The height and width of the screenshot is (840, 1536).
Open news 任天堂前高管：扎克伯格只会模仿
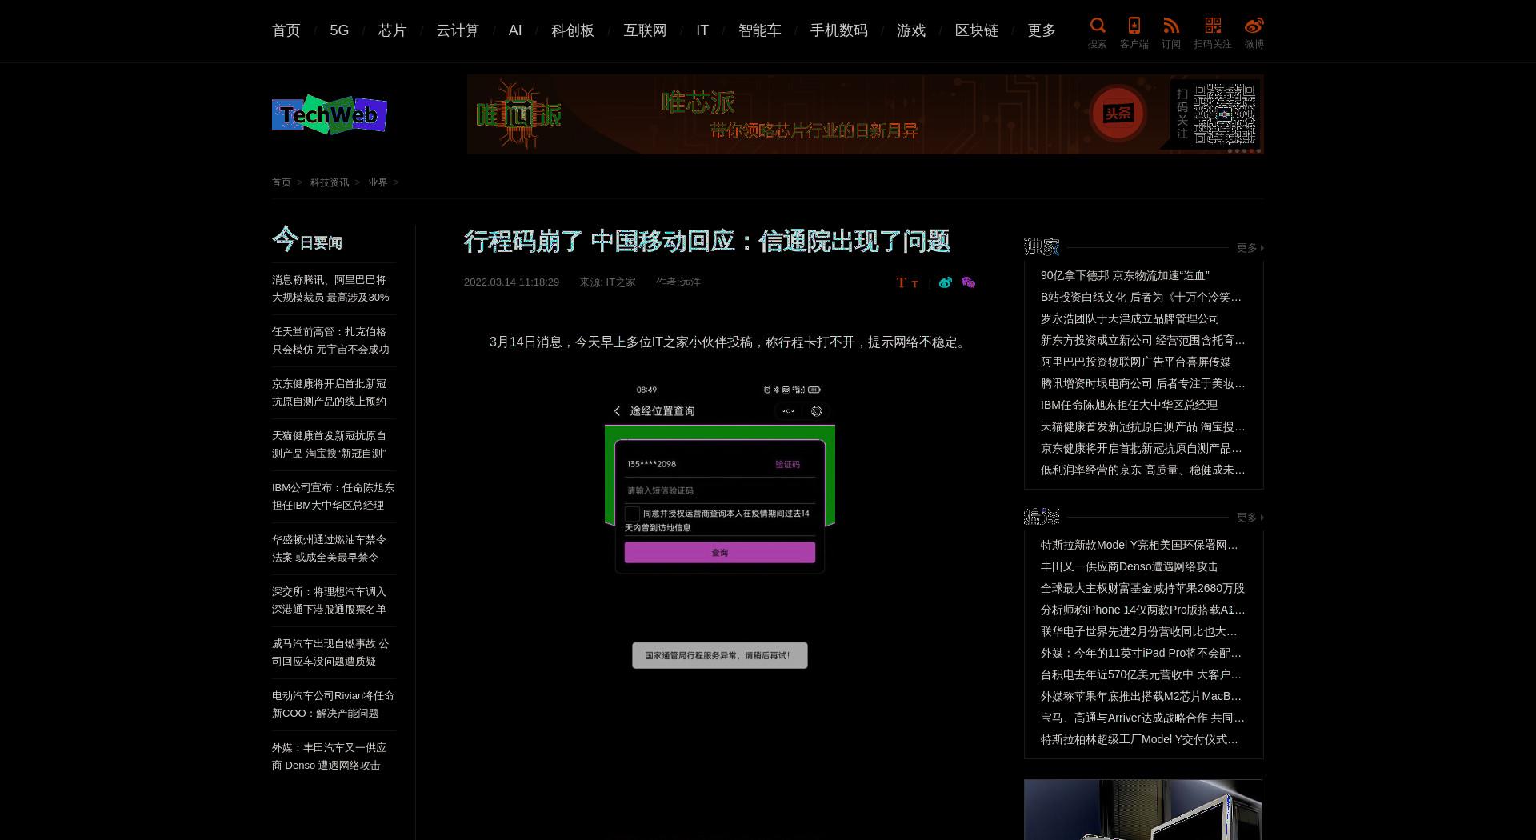pos(330,341)
